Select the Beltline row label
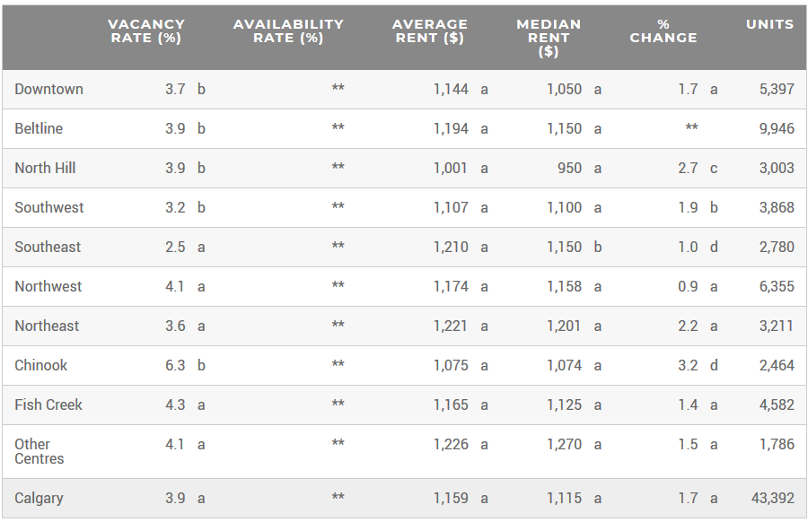The width and height of the screenshot is (808, 522). (x=39, y=128)
